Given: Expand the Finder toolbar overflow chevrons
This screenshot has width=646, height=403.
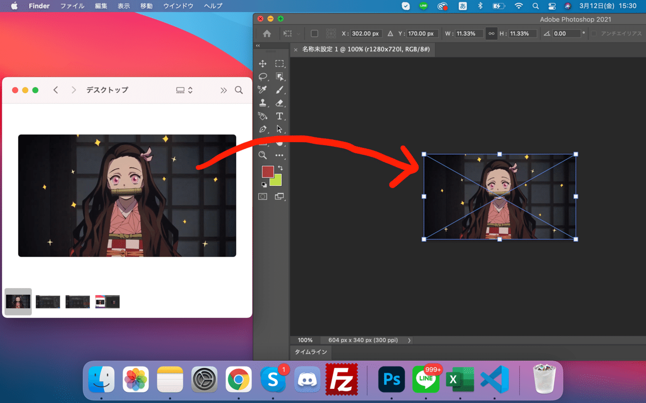Looking at the screenshot, I should [224, 90].
